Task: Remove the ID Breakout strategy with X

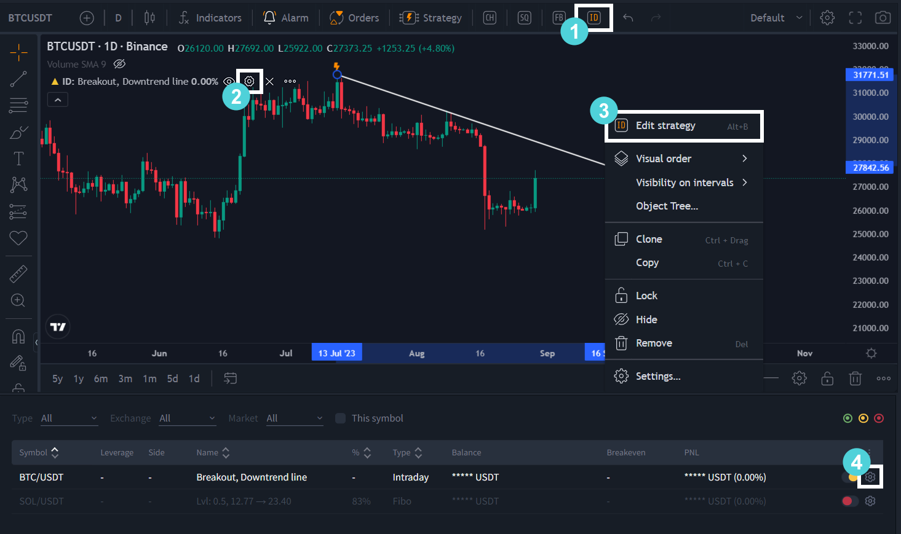Action: (x=269, y=81)
